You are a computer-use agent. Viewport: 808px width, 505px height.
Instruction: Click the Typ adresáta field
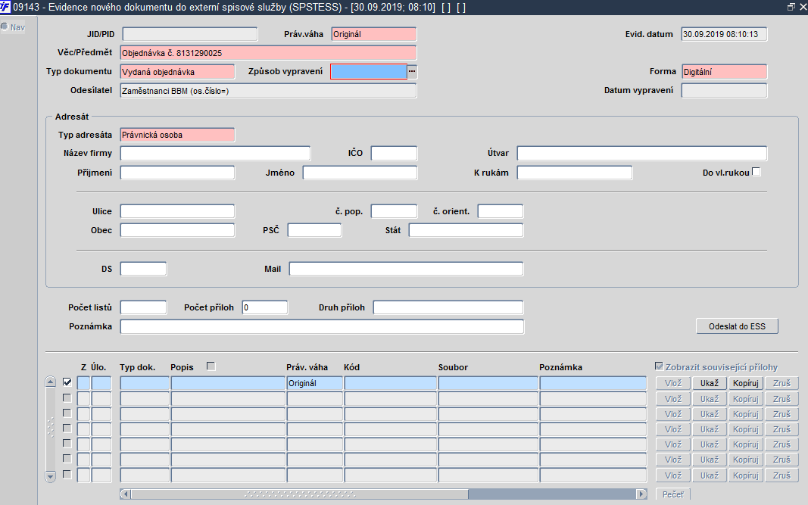177,135
